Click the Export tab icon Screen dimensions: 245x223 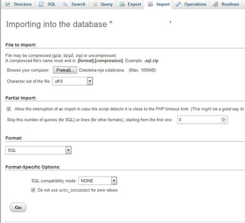click(122, 4)
